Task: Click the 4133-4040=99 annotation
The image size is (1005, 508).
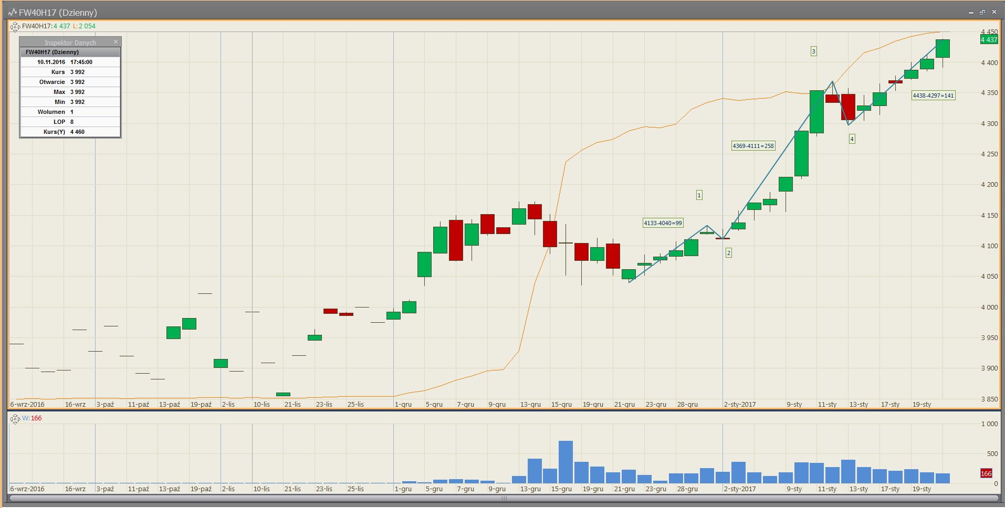Action: (x=663, y=223)
